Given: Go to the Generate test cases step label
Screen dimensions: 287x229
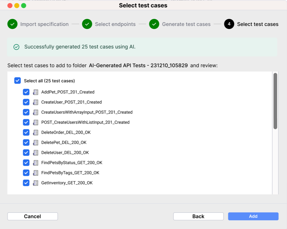Looking at the screenshot, I should (x=186, y=24).
